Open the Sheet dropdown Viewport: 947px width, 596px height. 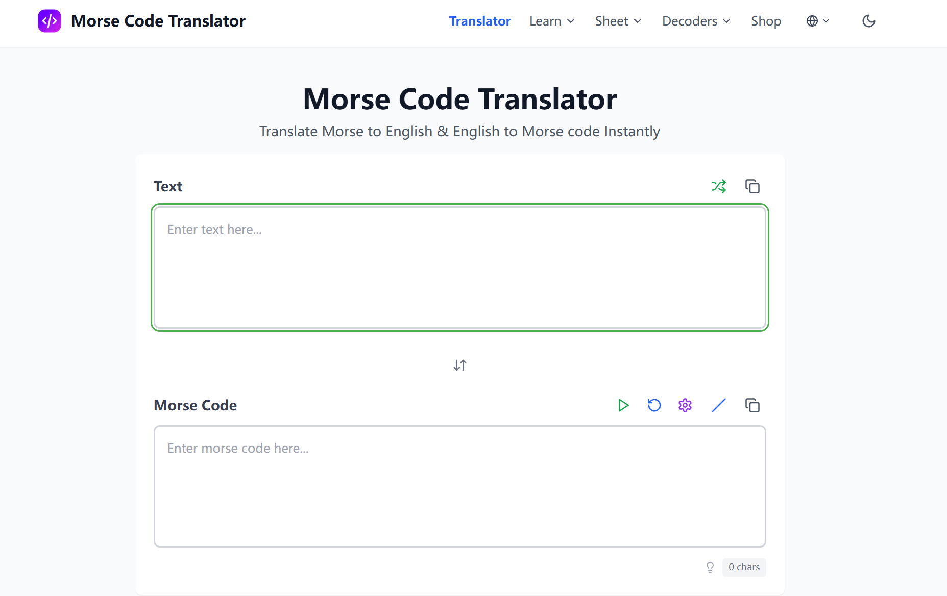point(618,21)
